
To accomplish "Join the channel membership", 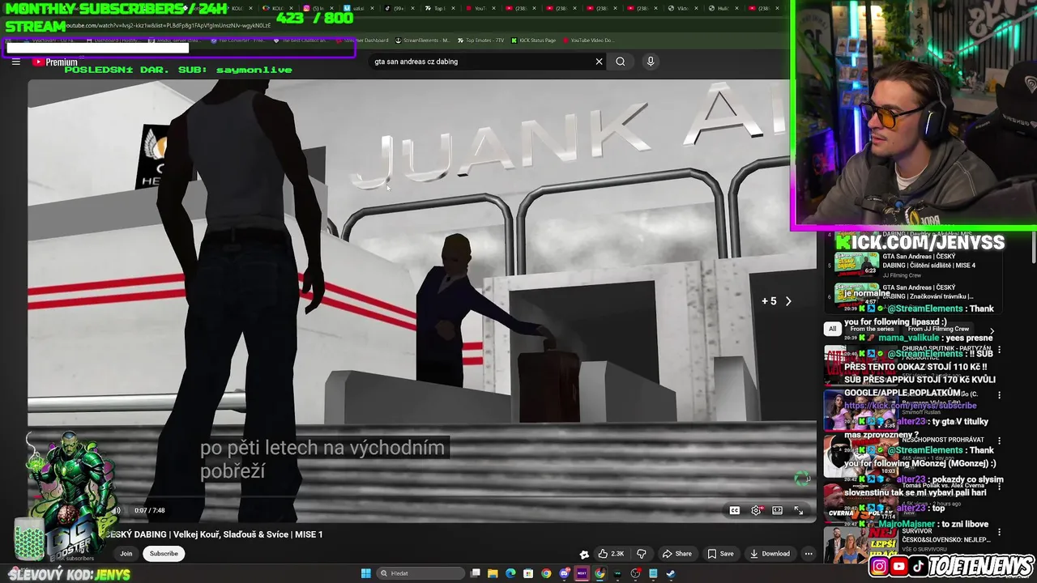I will 126,554.
